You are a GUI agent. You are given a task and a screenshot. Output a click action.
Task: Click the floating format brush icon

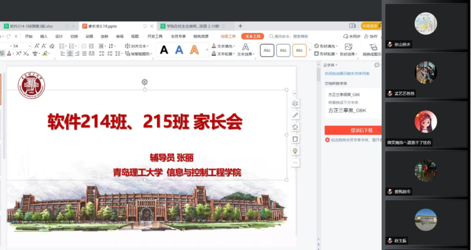point(295,115)
